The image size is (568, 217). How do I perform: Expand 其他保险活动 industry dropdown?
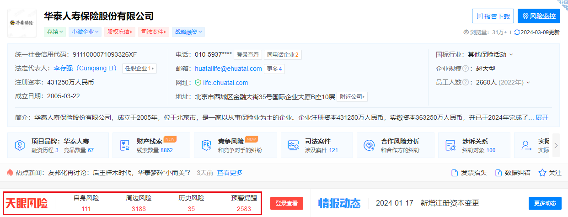pos(490,54)
